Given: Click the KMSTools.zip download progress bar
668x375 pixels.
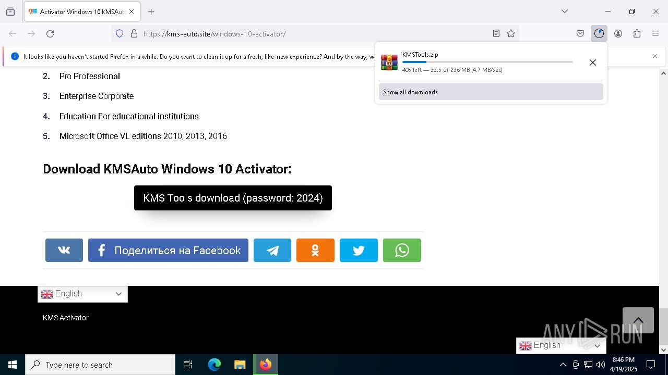Looking at the screenshot, I should [487, 62].
